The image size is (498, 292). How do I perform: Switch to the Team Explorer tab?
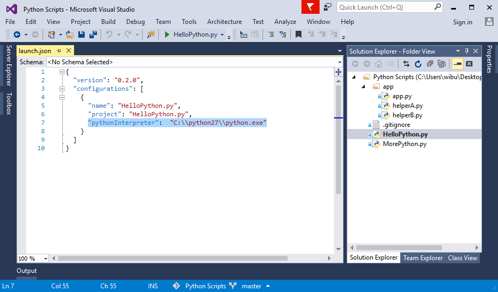click(x=423, y=258)
